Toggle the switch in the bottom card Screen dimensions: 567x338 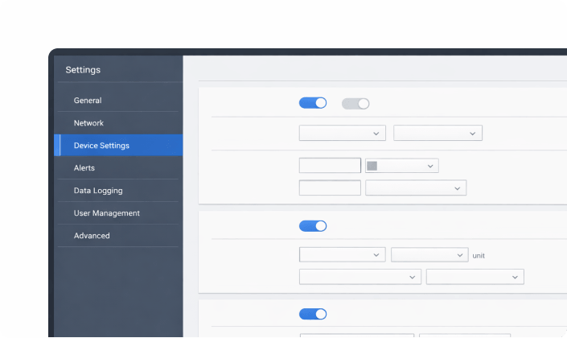[313, 314]
